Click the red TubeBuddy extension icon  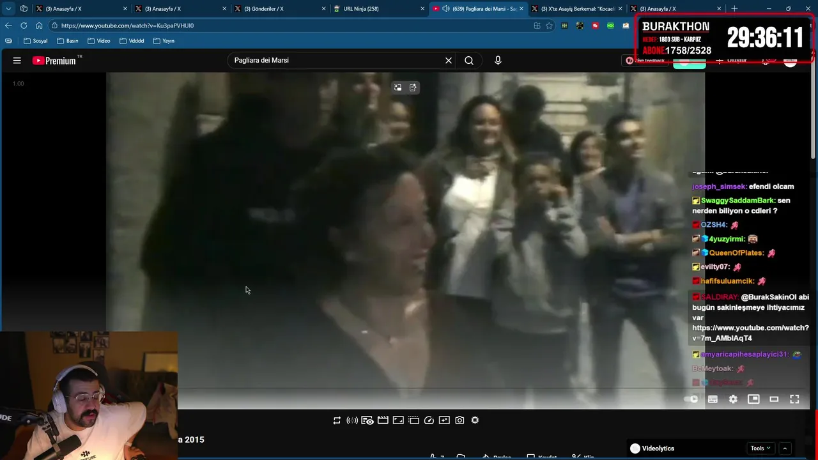coord(595,26)
